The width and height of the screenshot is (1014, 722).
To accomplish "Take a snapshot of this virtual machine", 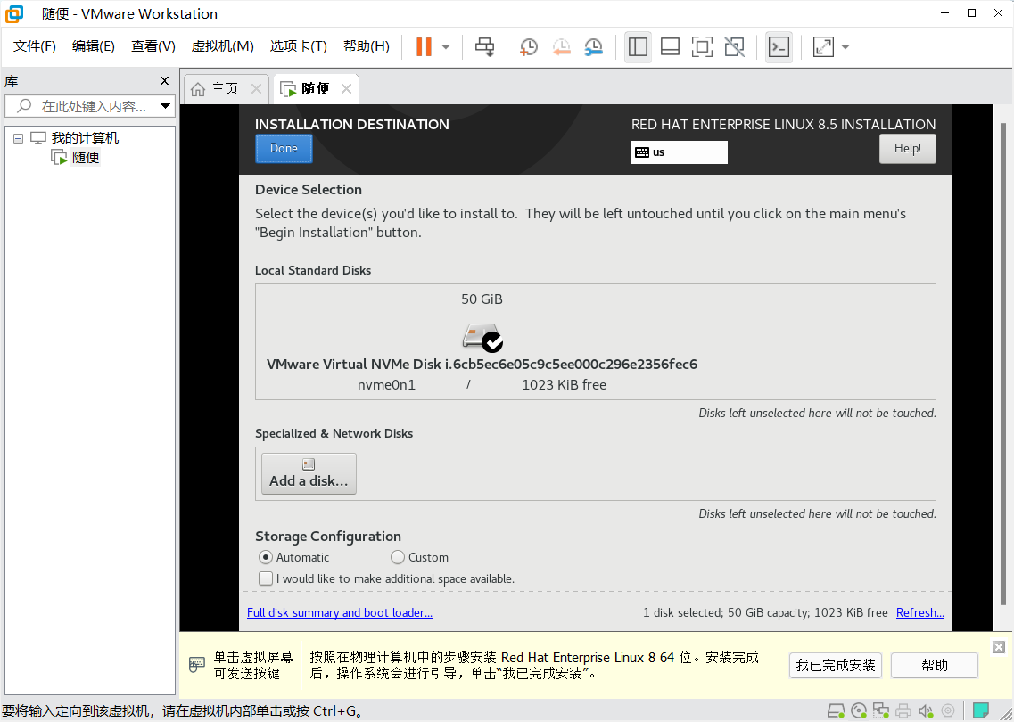I will point(528,46).
